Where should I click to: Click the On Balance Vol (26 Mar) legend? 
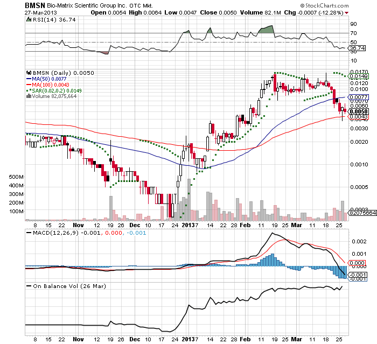pos(69,286)
